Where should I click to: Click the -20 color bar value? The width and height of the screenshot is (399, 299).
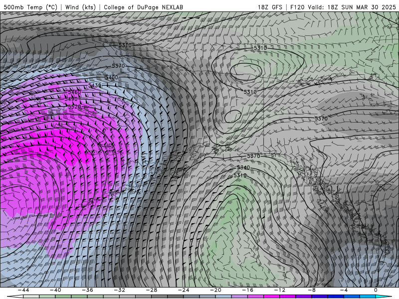pos(216,290)
